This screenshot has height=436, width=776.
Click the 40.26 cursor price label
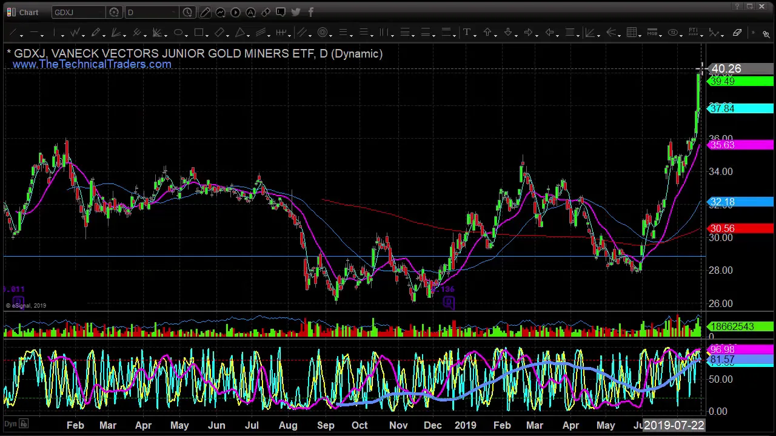(740, 69)
